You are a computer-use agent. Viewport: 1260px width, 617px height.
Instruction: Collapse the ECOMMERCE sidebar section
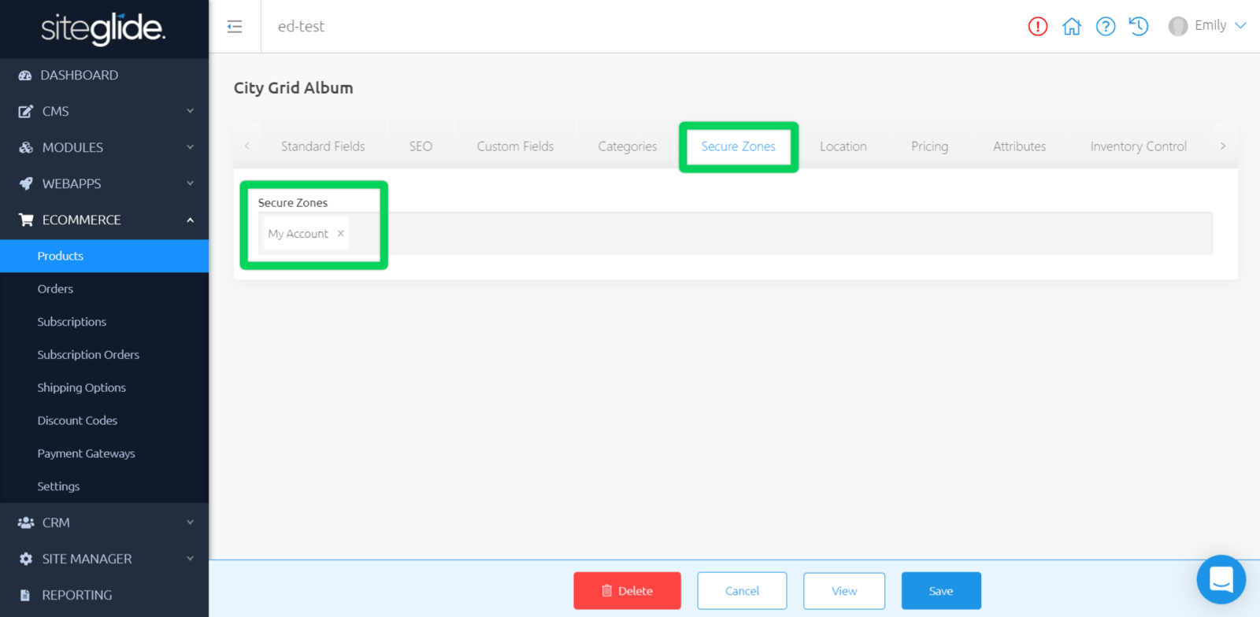(x=104, y=220)
